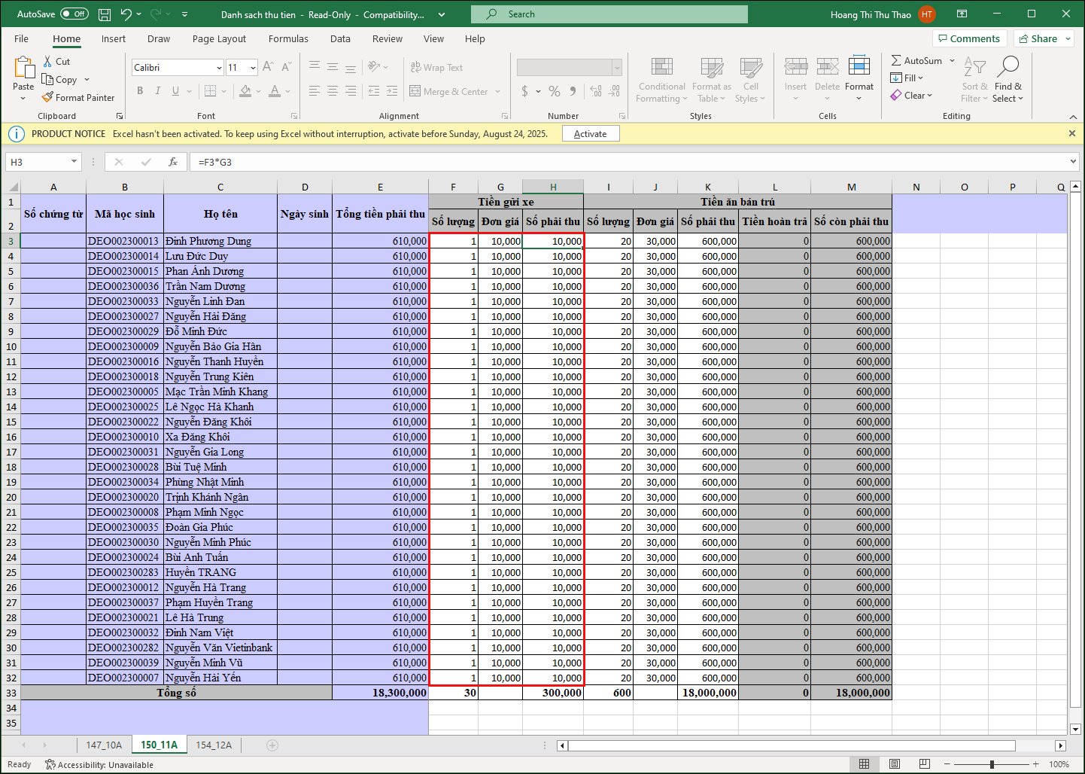Expand the formula bar chevron
This screenshot has width=1085, height=774.
1073,162
